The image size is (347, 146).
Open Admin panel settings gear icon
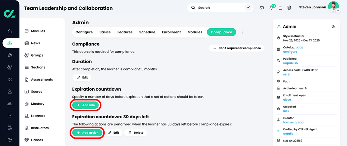click(x=333, y=27)
